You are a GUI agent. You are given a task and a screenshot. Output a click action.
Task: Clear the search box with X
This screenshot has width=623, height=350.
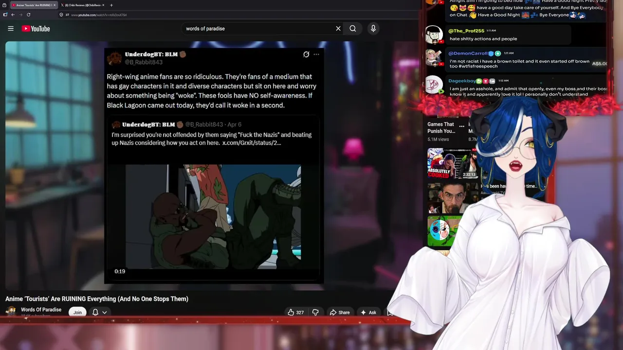[x=338, y=29]
